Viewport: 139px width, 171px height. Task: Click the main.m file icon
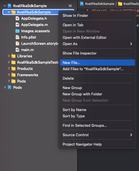[17, 50]
